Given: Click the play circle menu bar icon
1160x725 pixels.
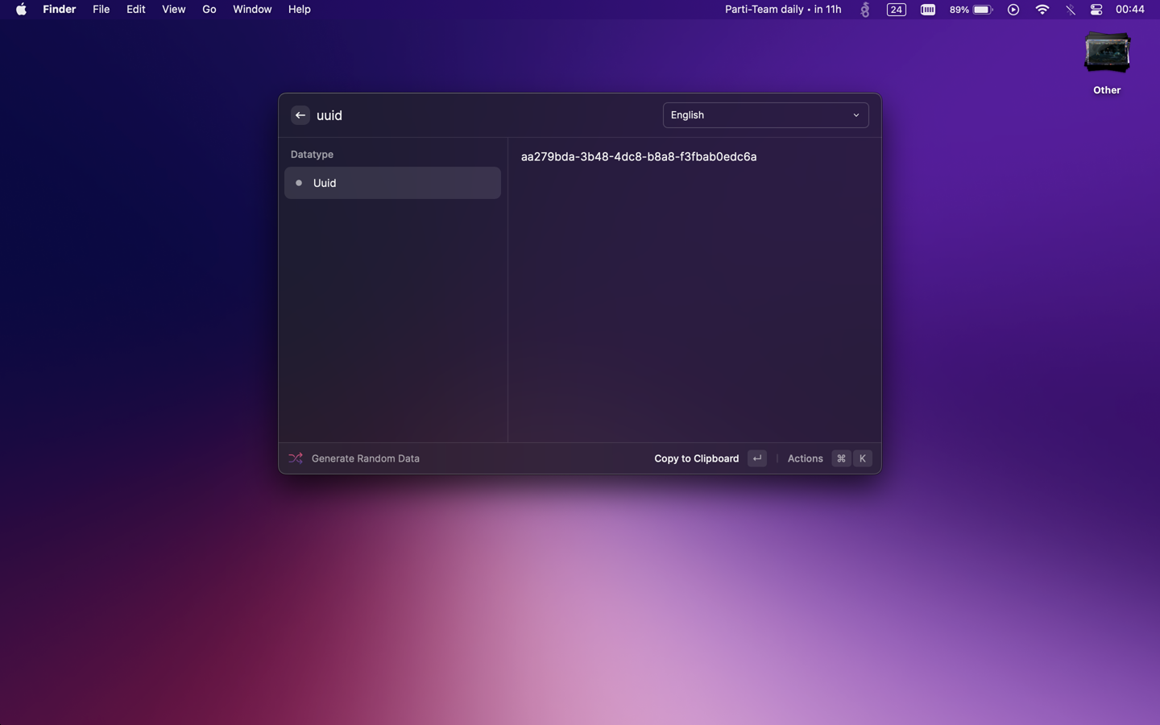Looking at the screenshot, I should (x=1013, y=10).
